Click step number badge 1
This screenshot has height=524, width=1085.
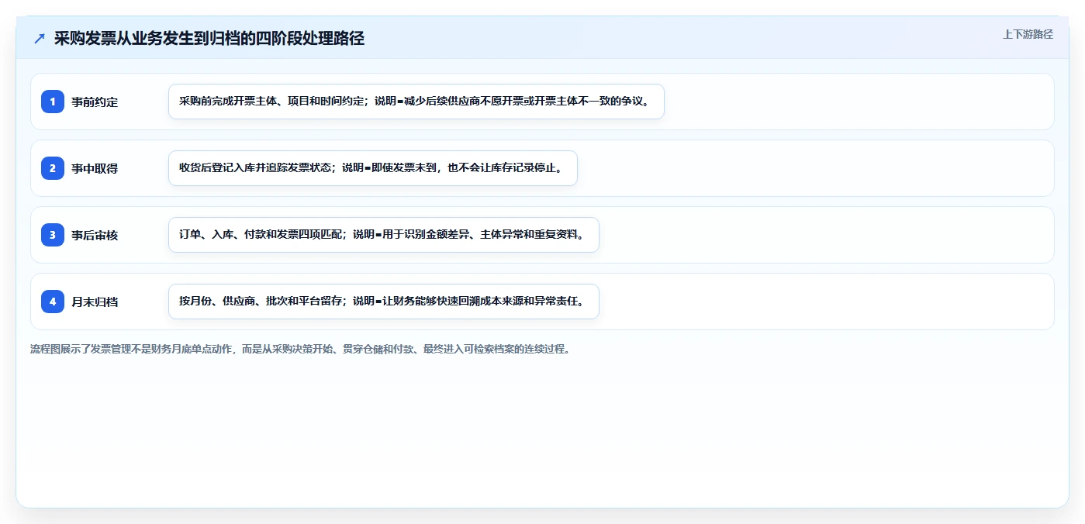53,102
